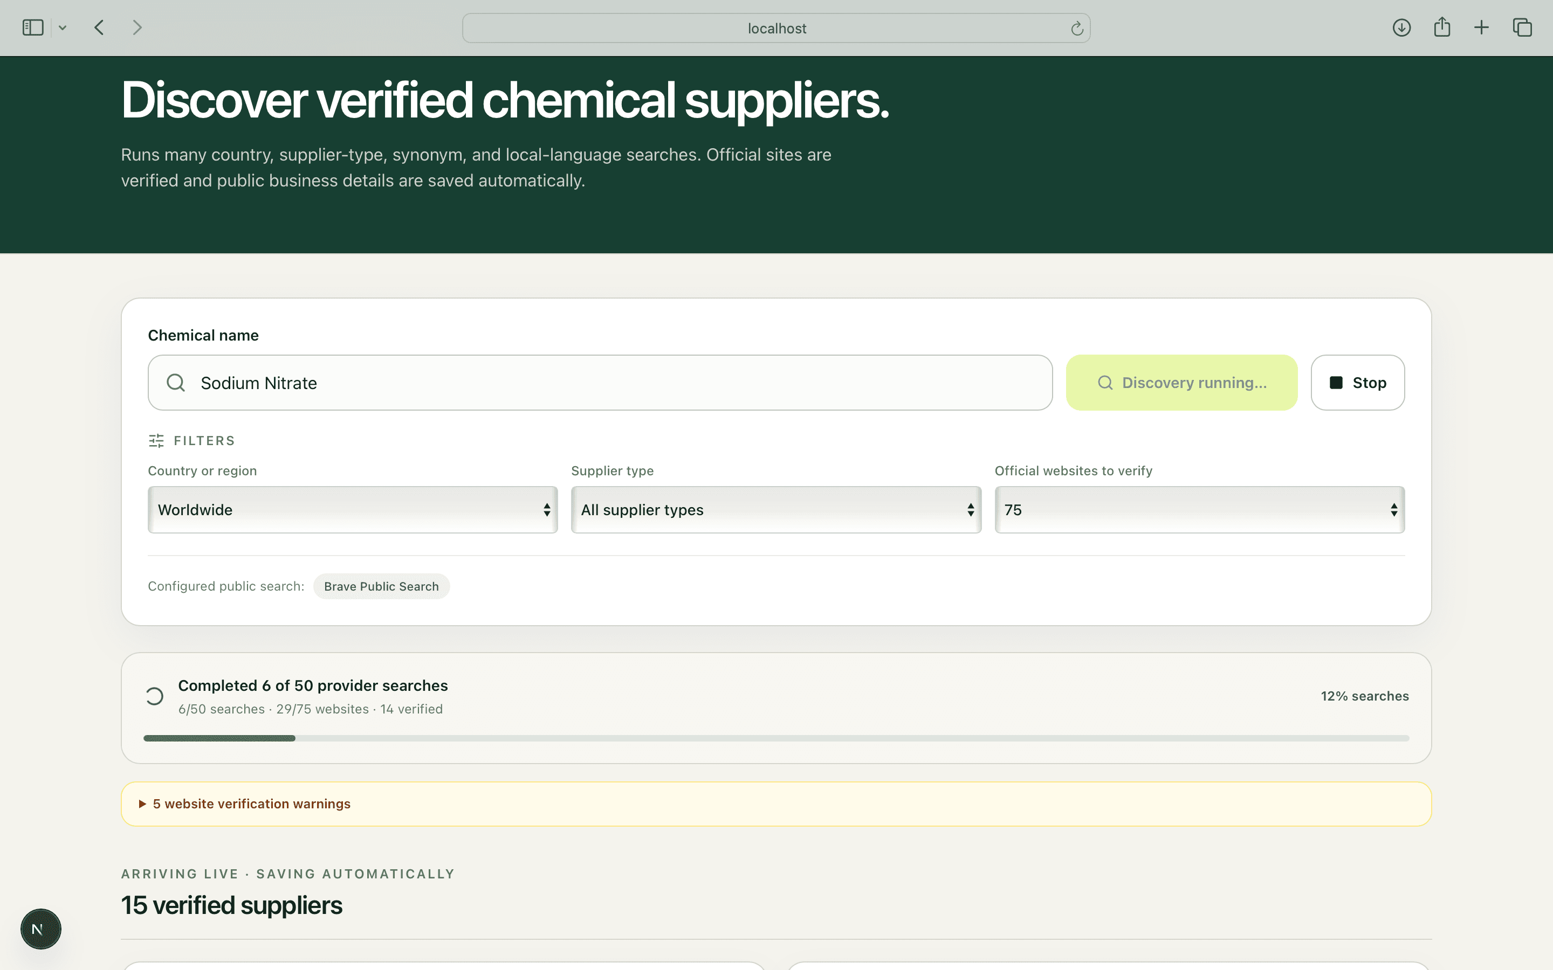Go back with the back arrow
The image size is (1553, 970).
point(99,27)
